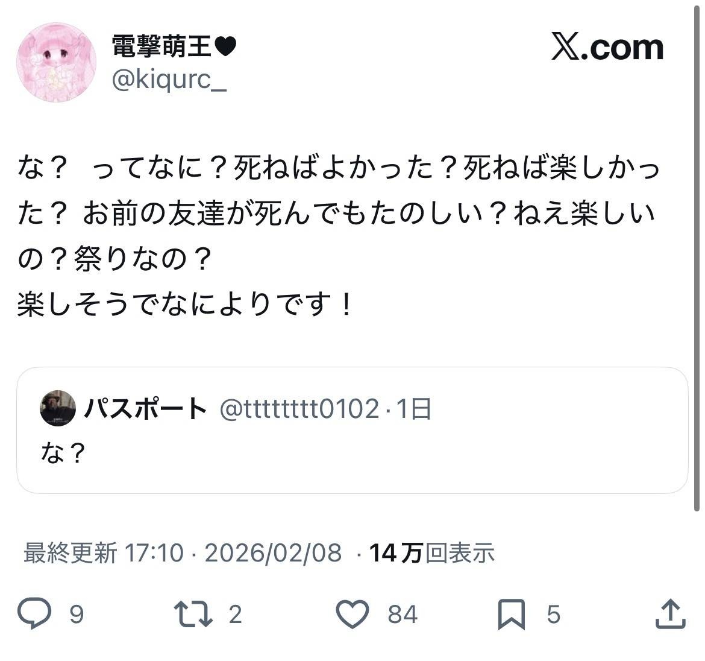Open the @kiqurc_ handle
705x661 pixels.
[169, 81]
